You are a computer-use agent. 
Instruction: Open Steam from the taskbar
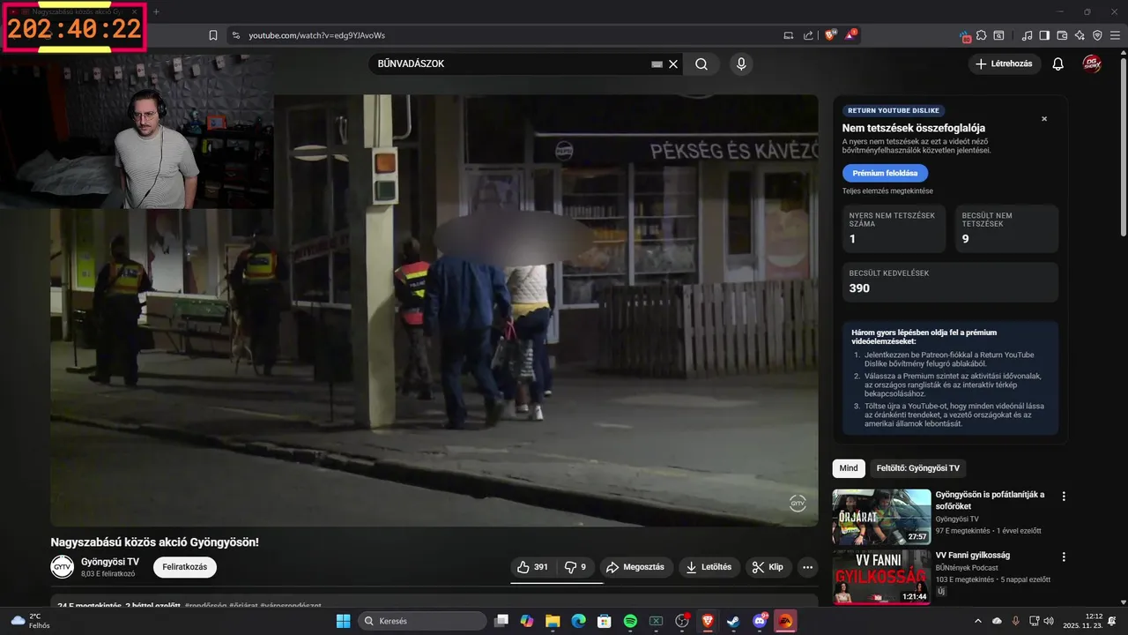coord(733,621)
